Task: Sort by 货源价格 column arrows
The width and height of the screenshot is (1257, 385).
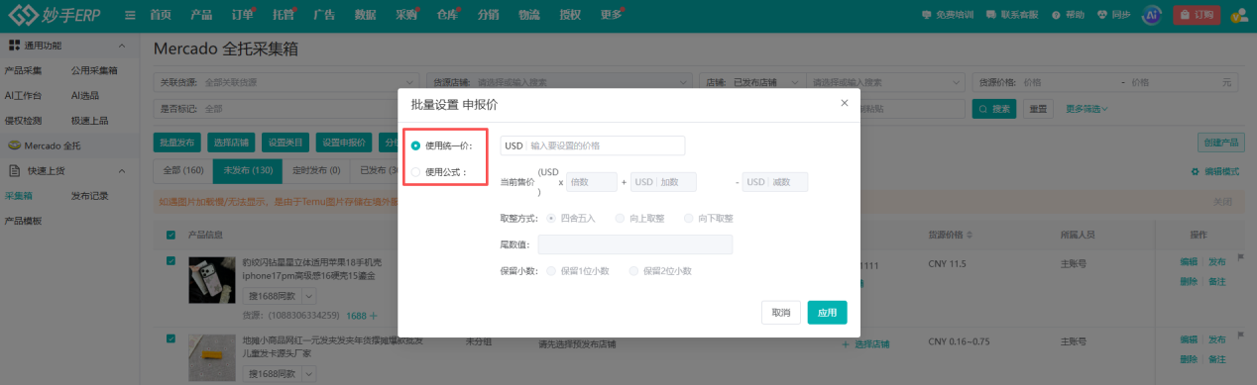Action: coord(970,235)
